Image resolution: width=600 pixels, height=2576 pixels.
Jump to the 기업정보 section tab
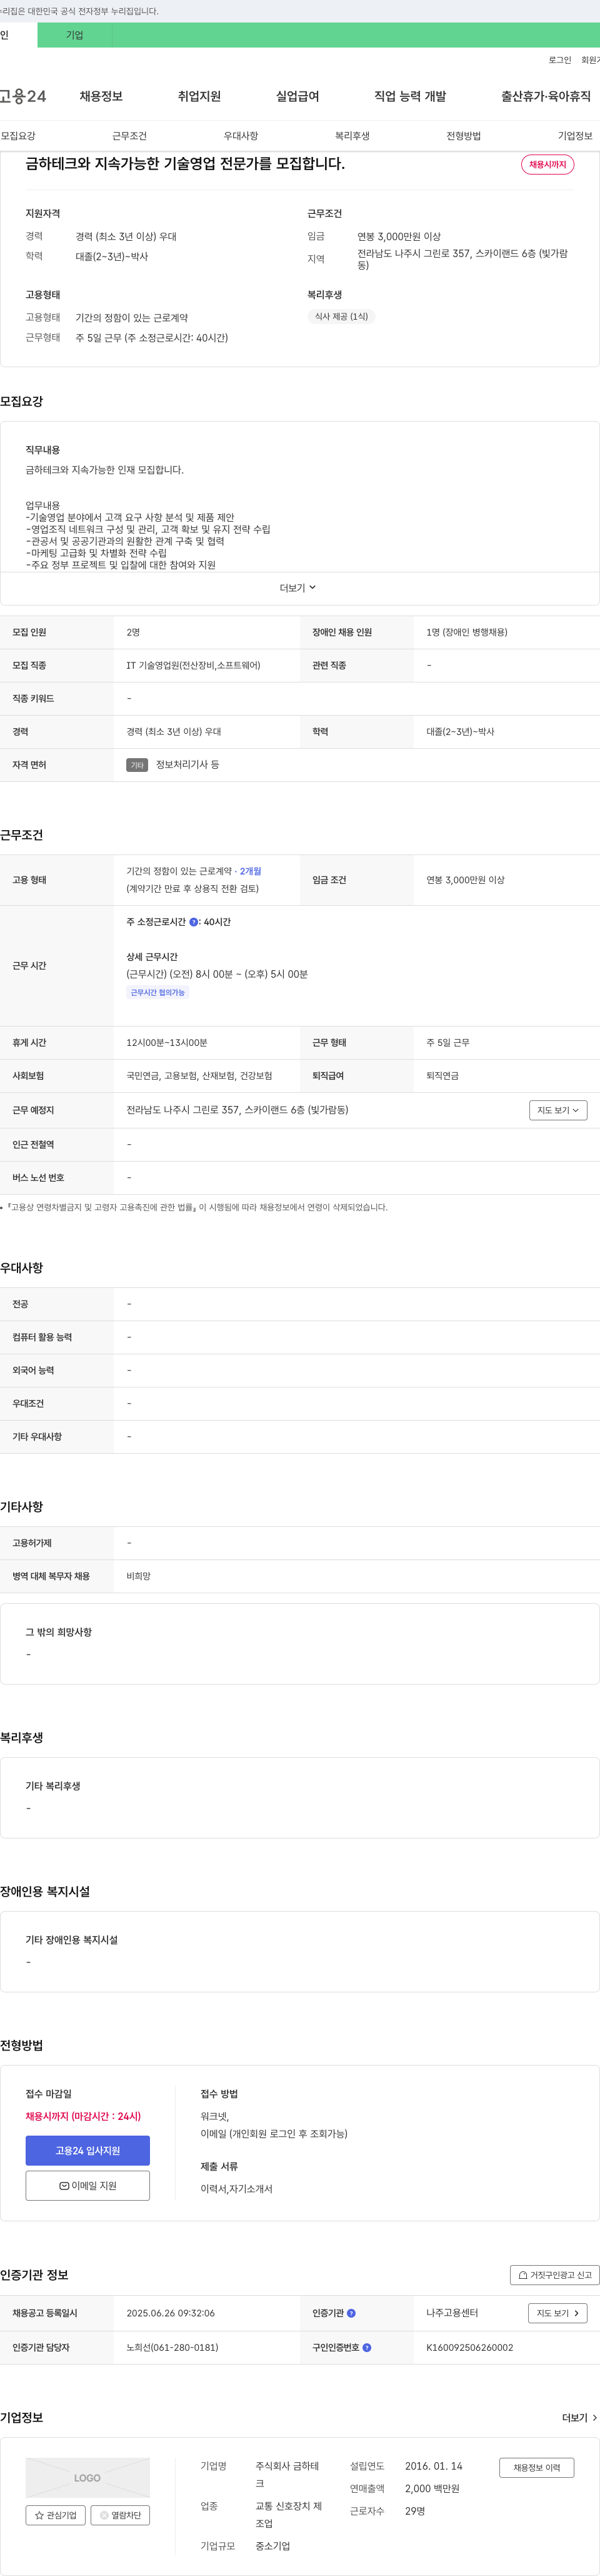[575, 136]
